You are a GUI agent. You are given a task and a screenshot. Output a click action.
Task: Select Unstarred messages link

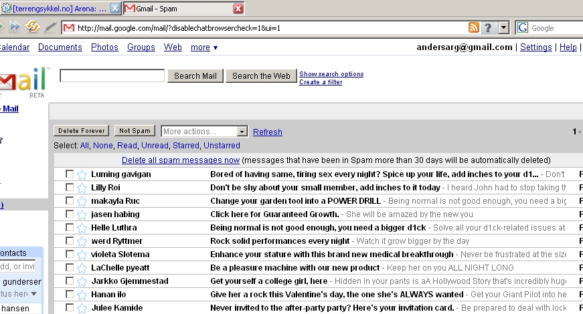pos(222,146)
